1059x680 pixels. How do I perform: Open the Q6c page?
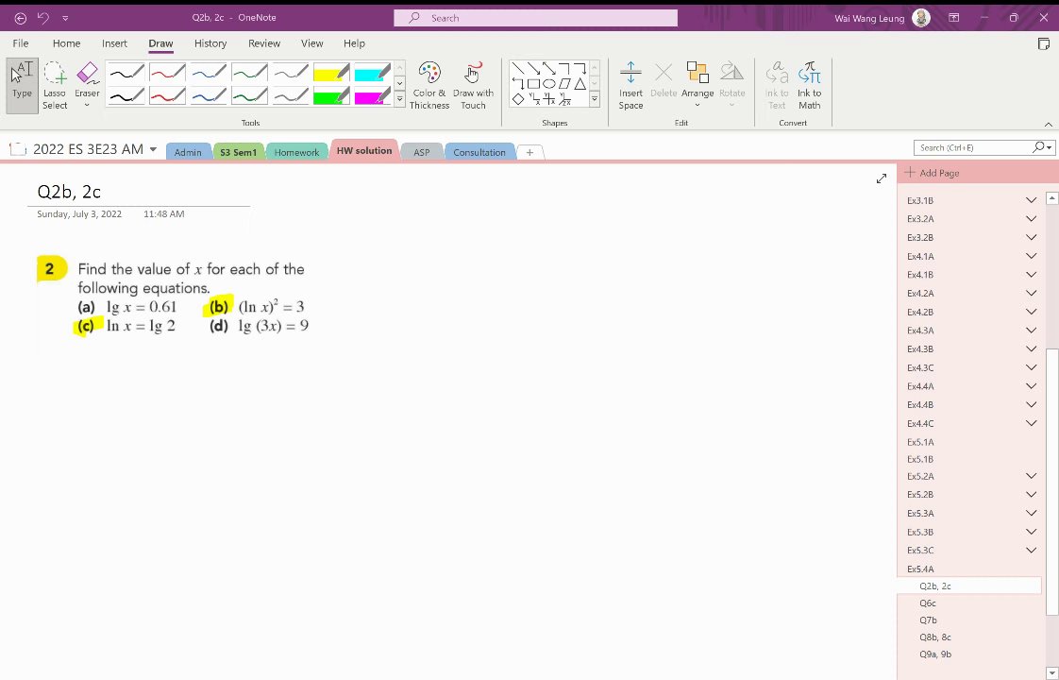[927, 603]
